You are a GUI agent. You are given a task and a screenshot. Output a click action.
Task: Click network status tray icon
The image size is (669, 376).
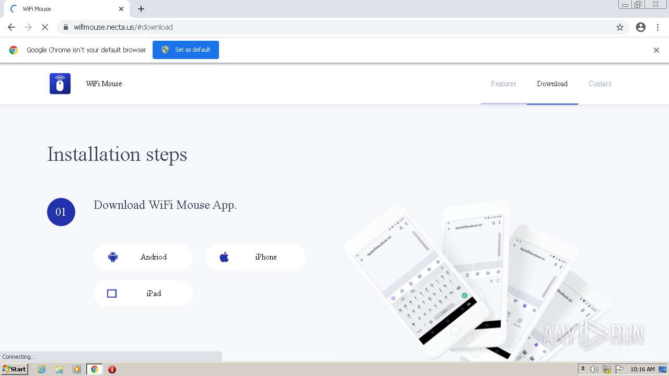[607, 369]
